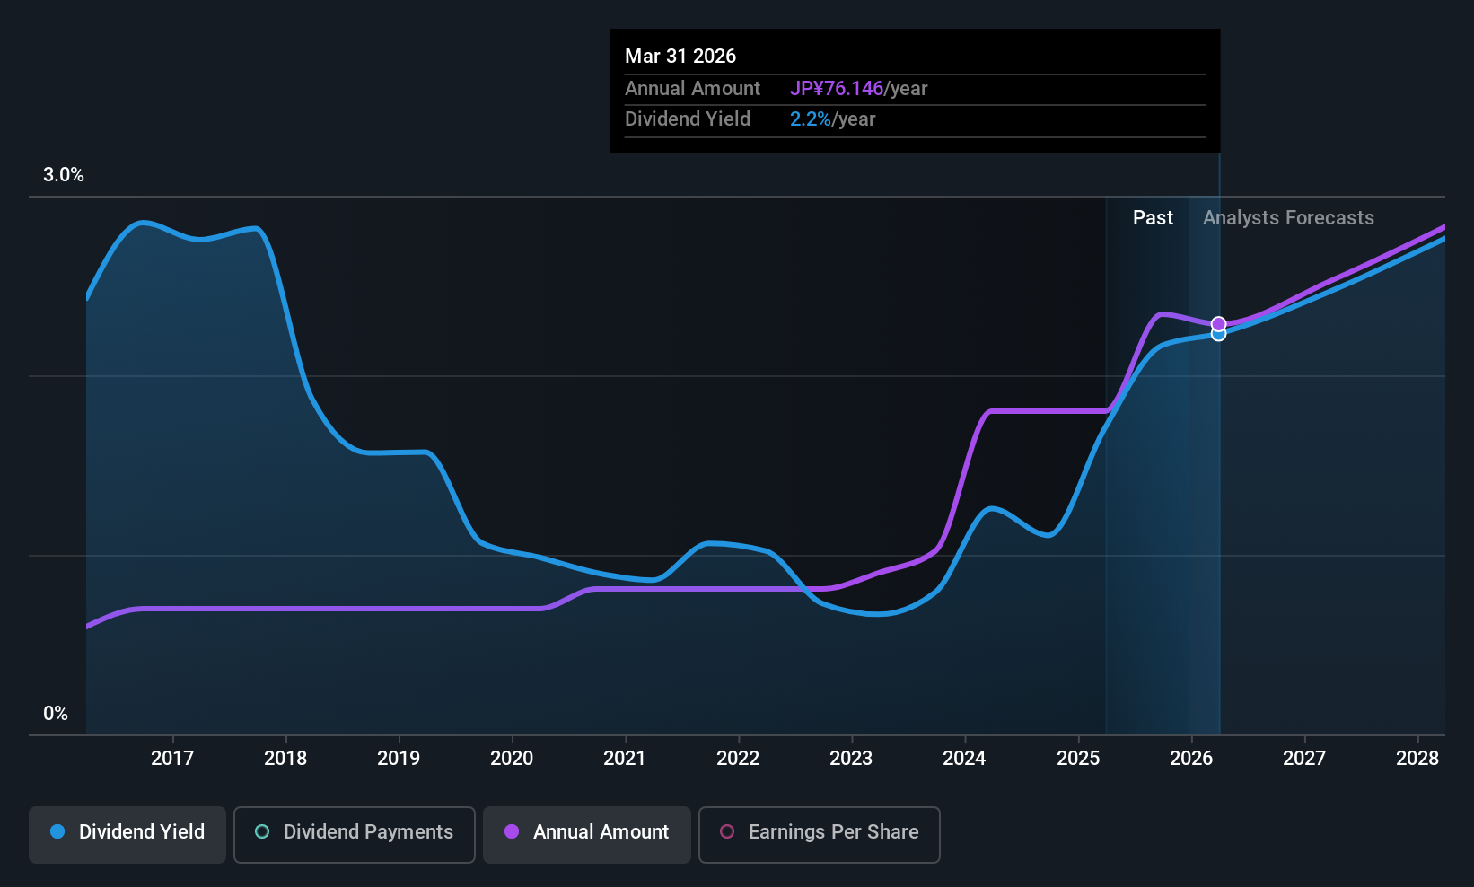The width and height of the screenshot is (1474, 887).
Task: Click the pink Earnings Per Share circle
Action: click(x=727, y=831)
